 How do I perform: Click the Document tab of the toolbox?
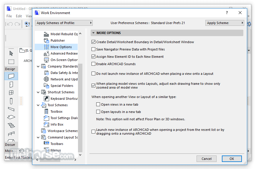click(11, 145)
